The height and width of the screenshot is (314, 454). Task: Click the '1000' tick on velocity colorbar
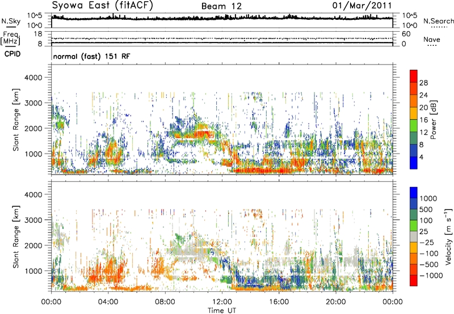428,198
